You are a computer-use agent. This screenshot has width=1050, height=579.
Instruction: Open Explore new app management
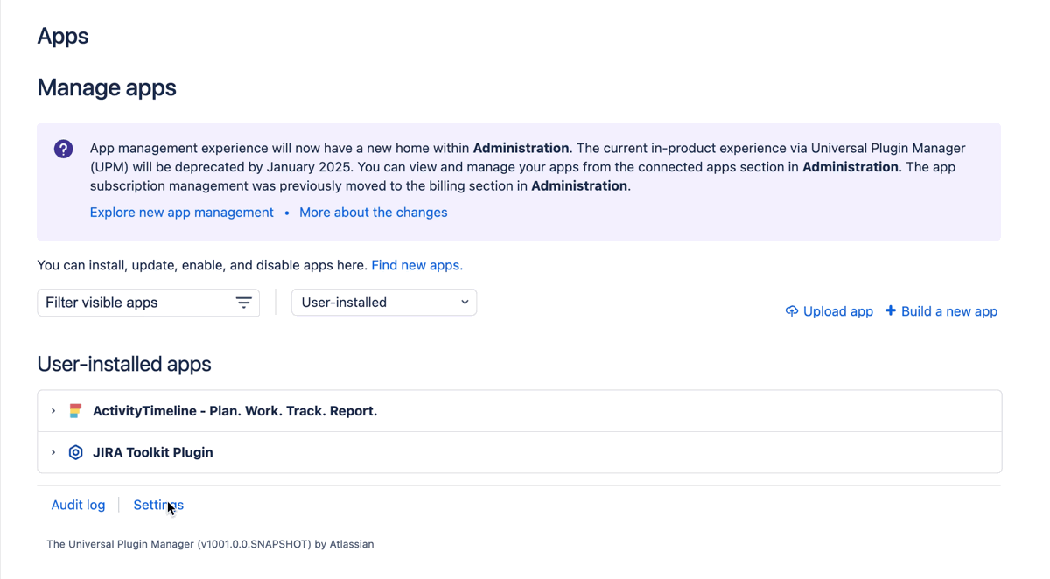click(181, 212)
